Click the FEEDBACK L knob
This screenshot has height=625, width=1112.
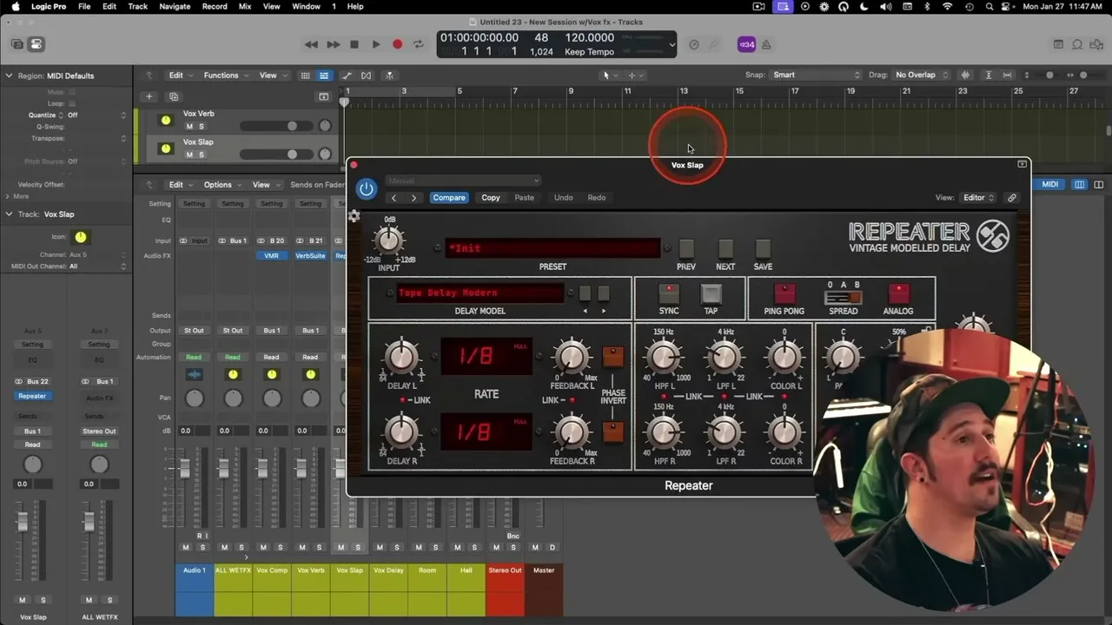pos(572,357)
